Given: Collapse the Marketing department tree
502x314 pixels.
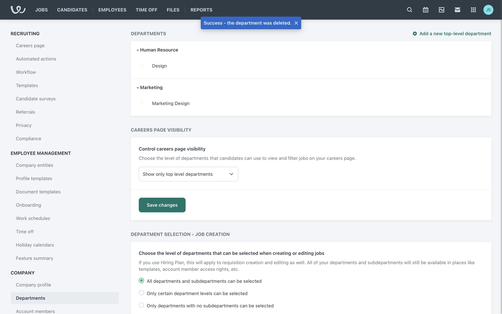Looking at the screenshot, I should click(138, 88).
